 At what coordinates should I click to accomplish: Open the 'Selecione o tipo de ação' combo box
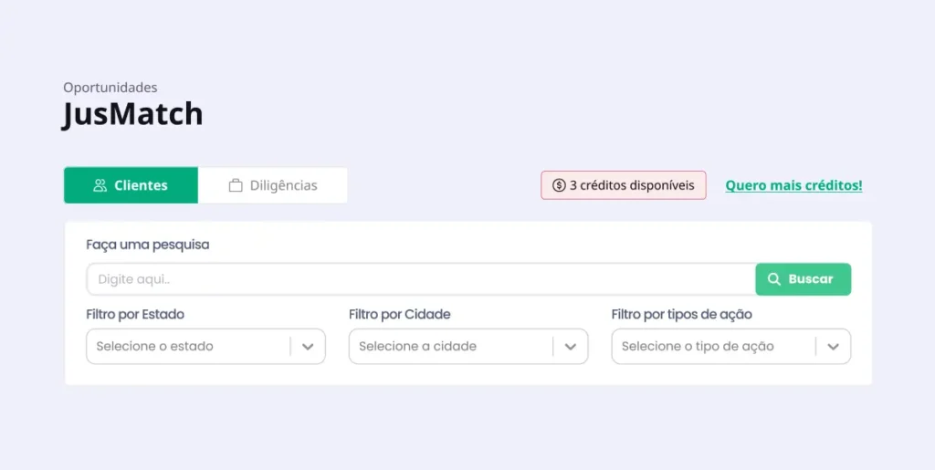713,347
